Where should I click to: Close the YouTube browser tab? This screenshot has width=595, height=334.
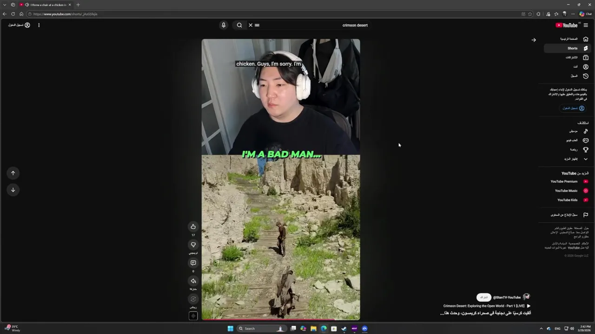[x=70, y=5]
